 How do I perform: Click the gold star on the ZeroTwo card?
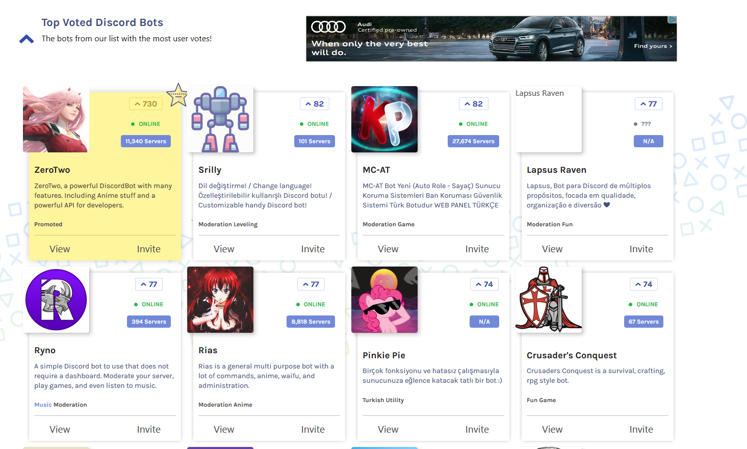178,95
